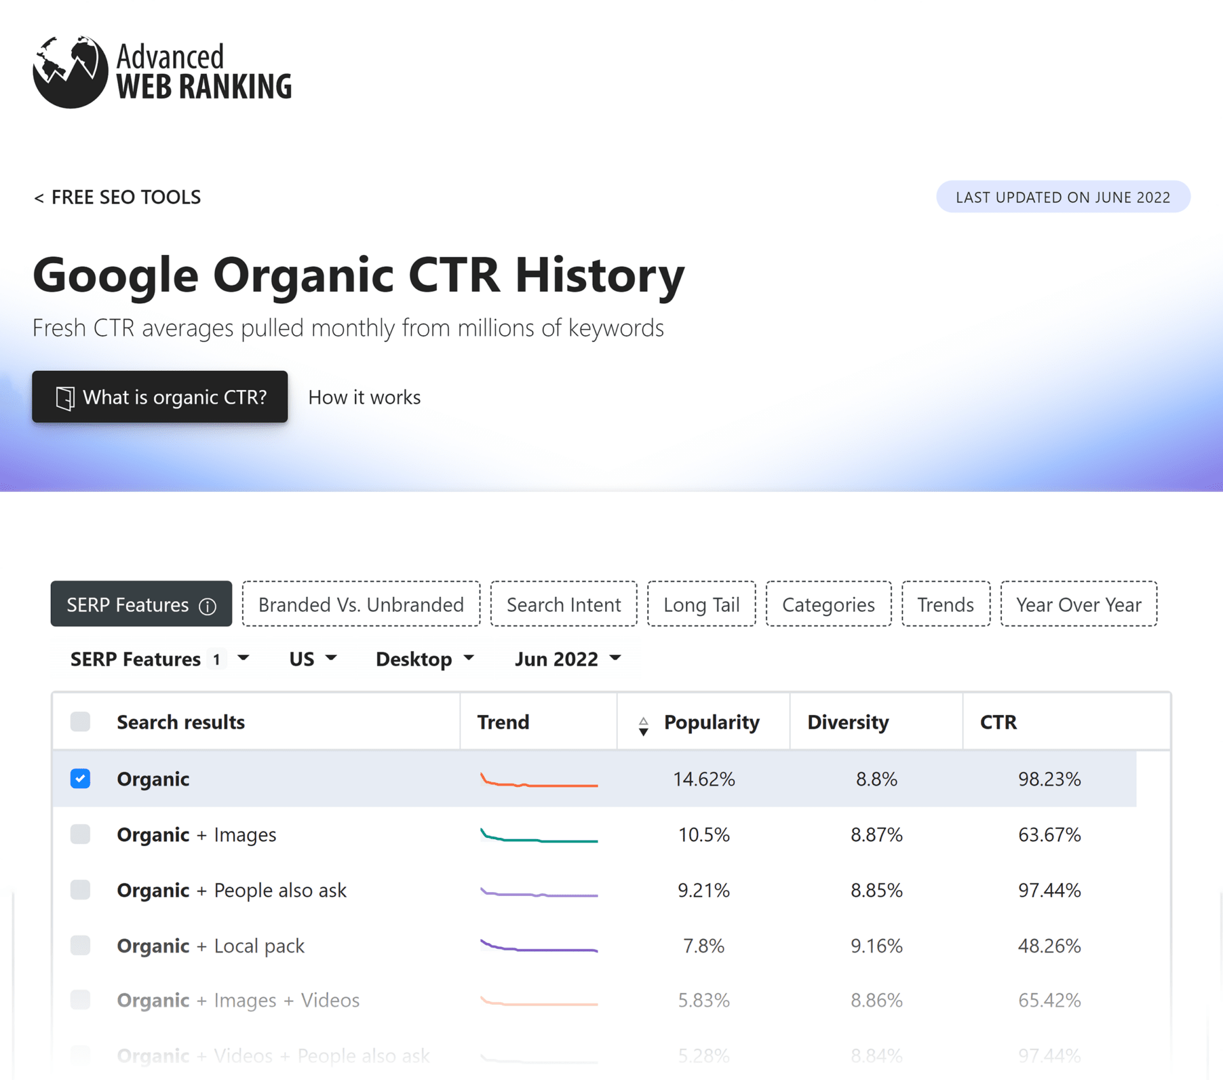This screenshot has height=1080, width=1223.
Task: Expand the Jun 2022 date selector
Action: coord(566,659)
